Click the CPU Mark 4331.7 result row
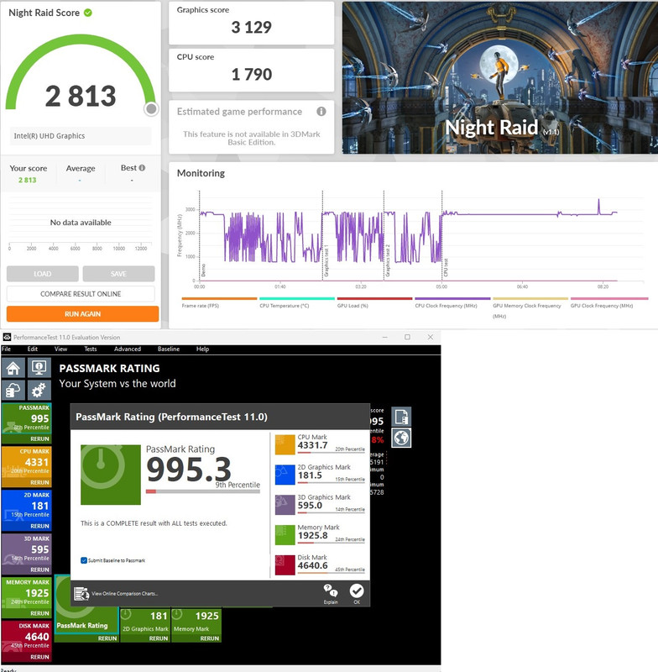658x672 pixels. (x=320, y=445)
